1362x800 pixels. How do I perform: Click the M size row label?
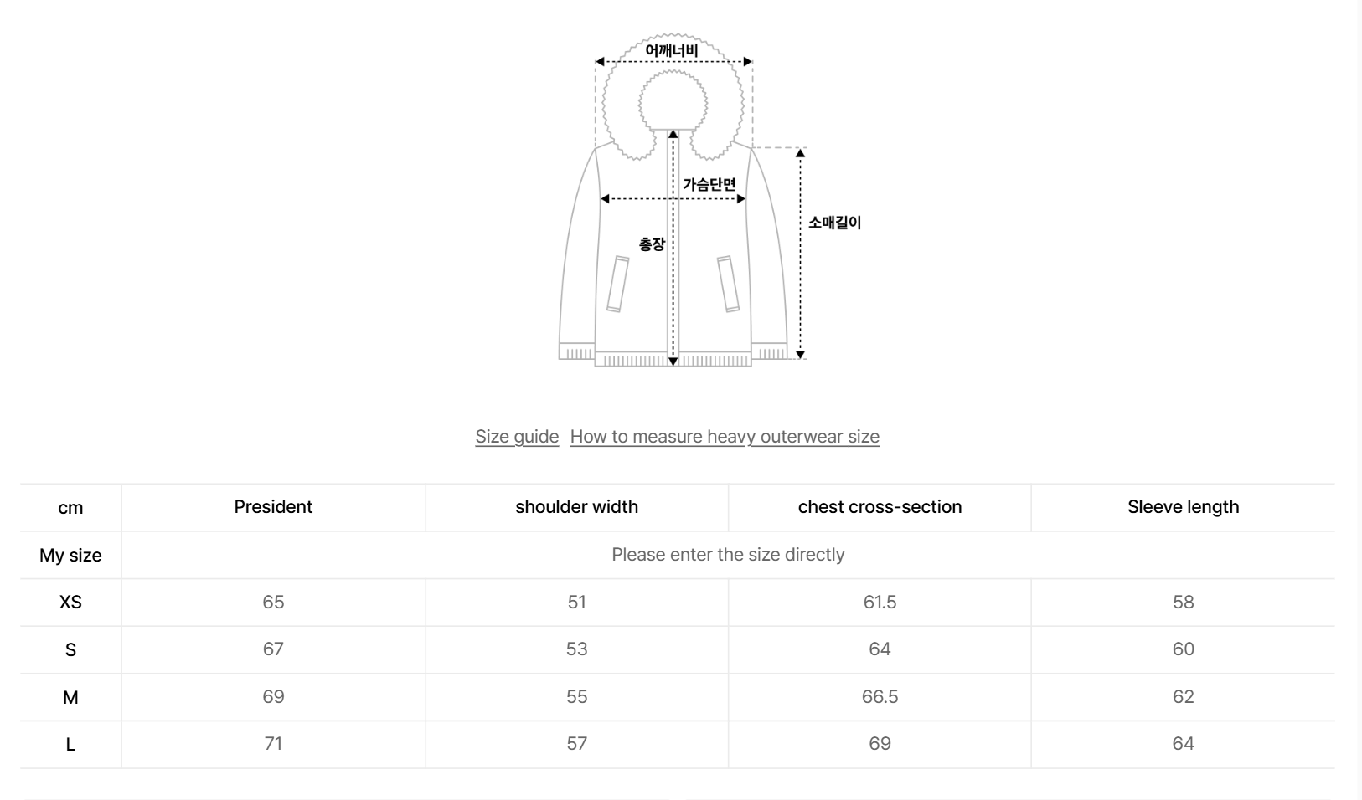(70, 696)
